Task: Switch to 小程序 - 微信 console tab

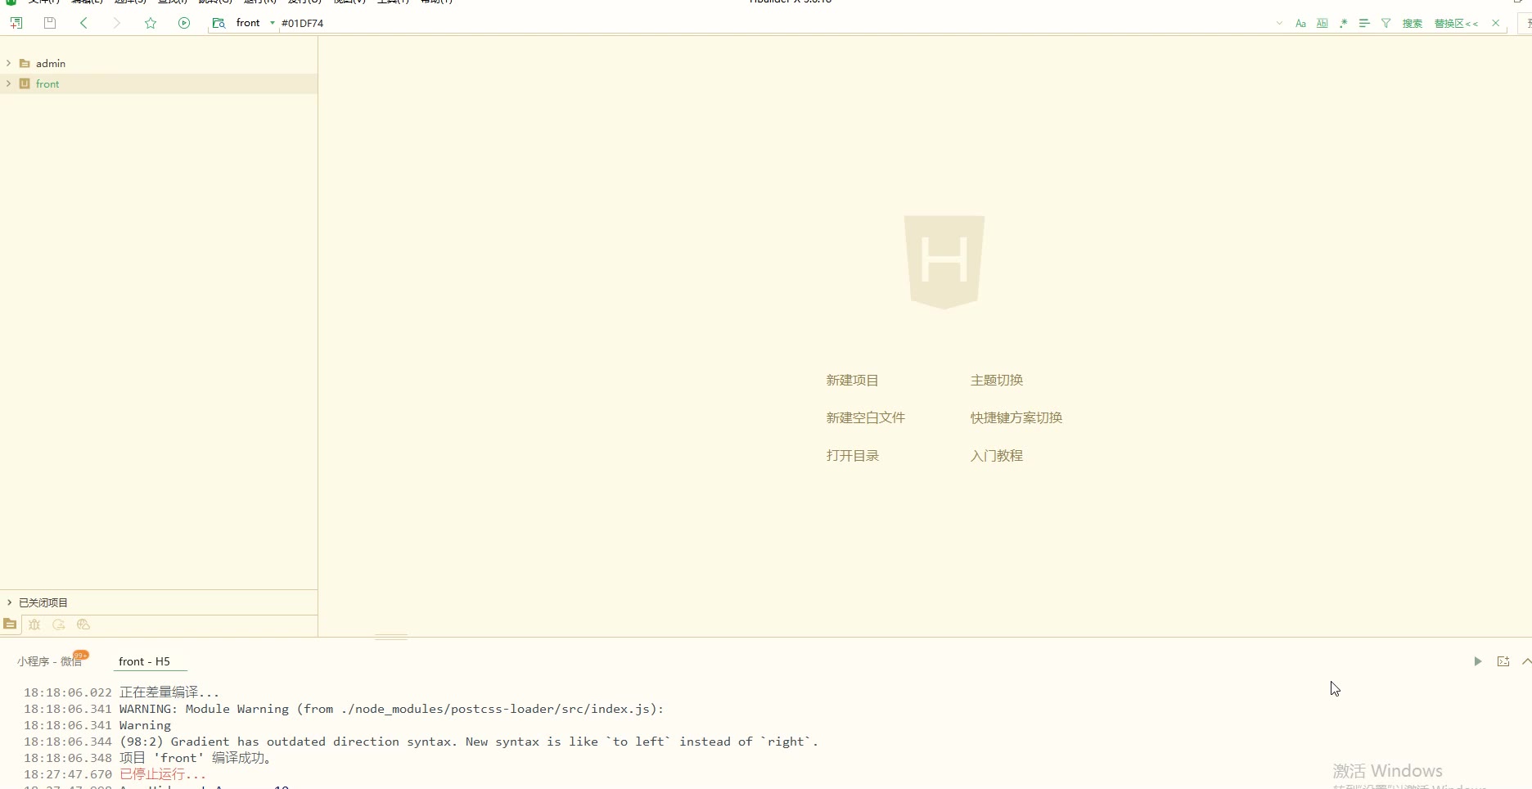Action: pos(50,661)
